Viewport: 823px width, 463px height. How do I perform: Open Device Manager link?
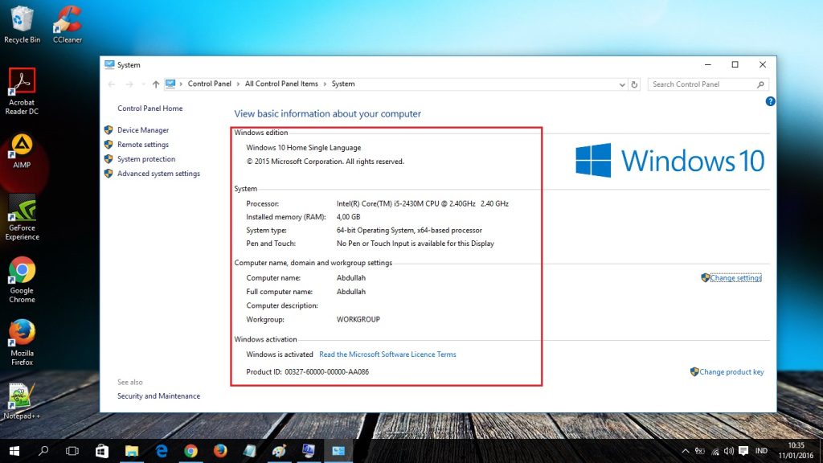[x=142, y=130]
